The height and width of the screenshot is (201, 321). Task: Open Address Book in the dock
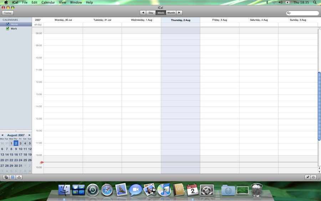pos(179,190)
